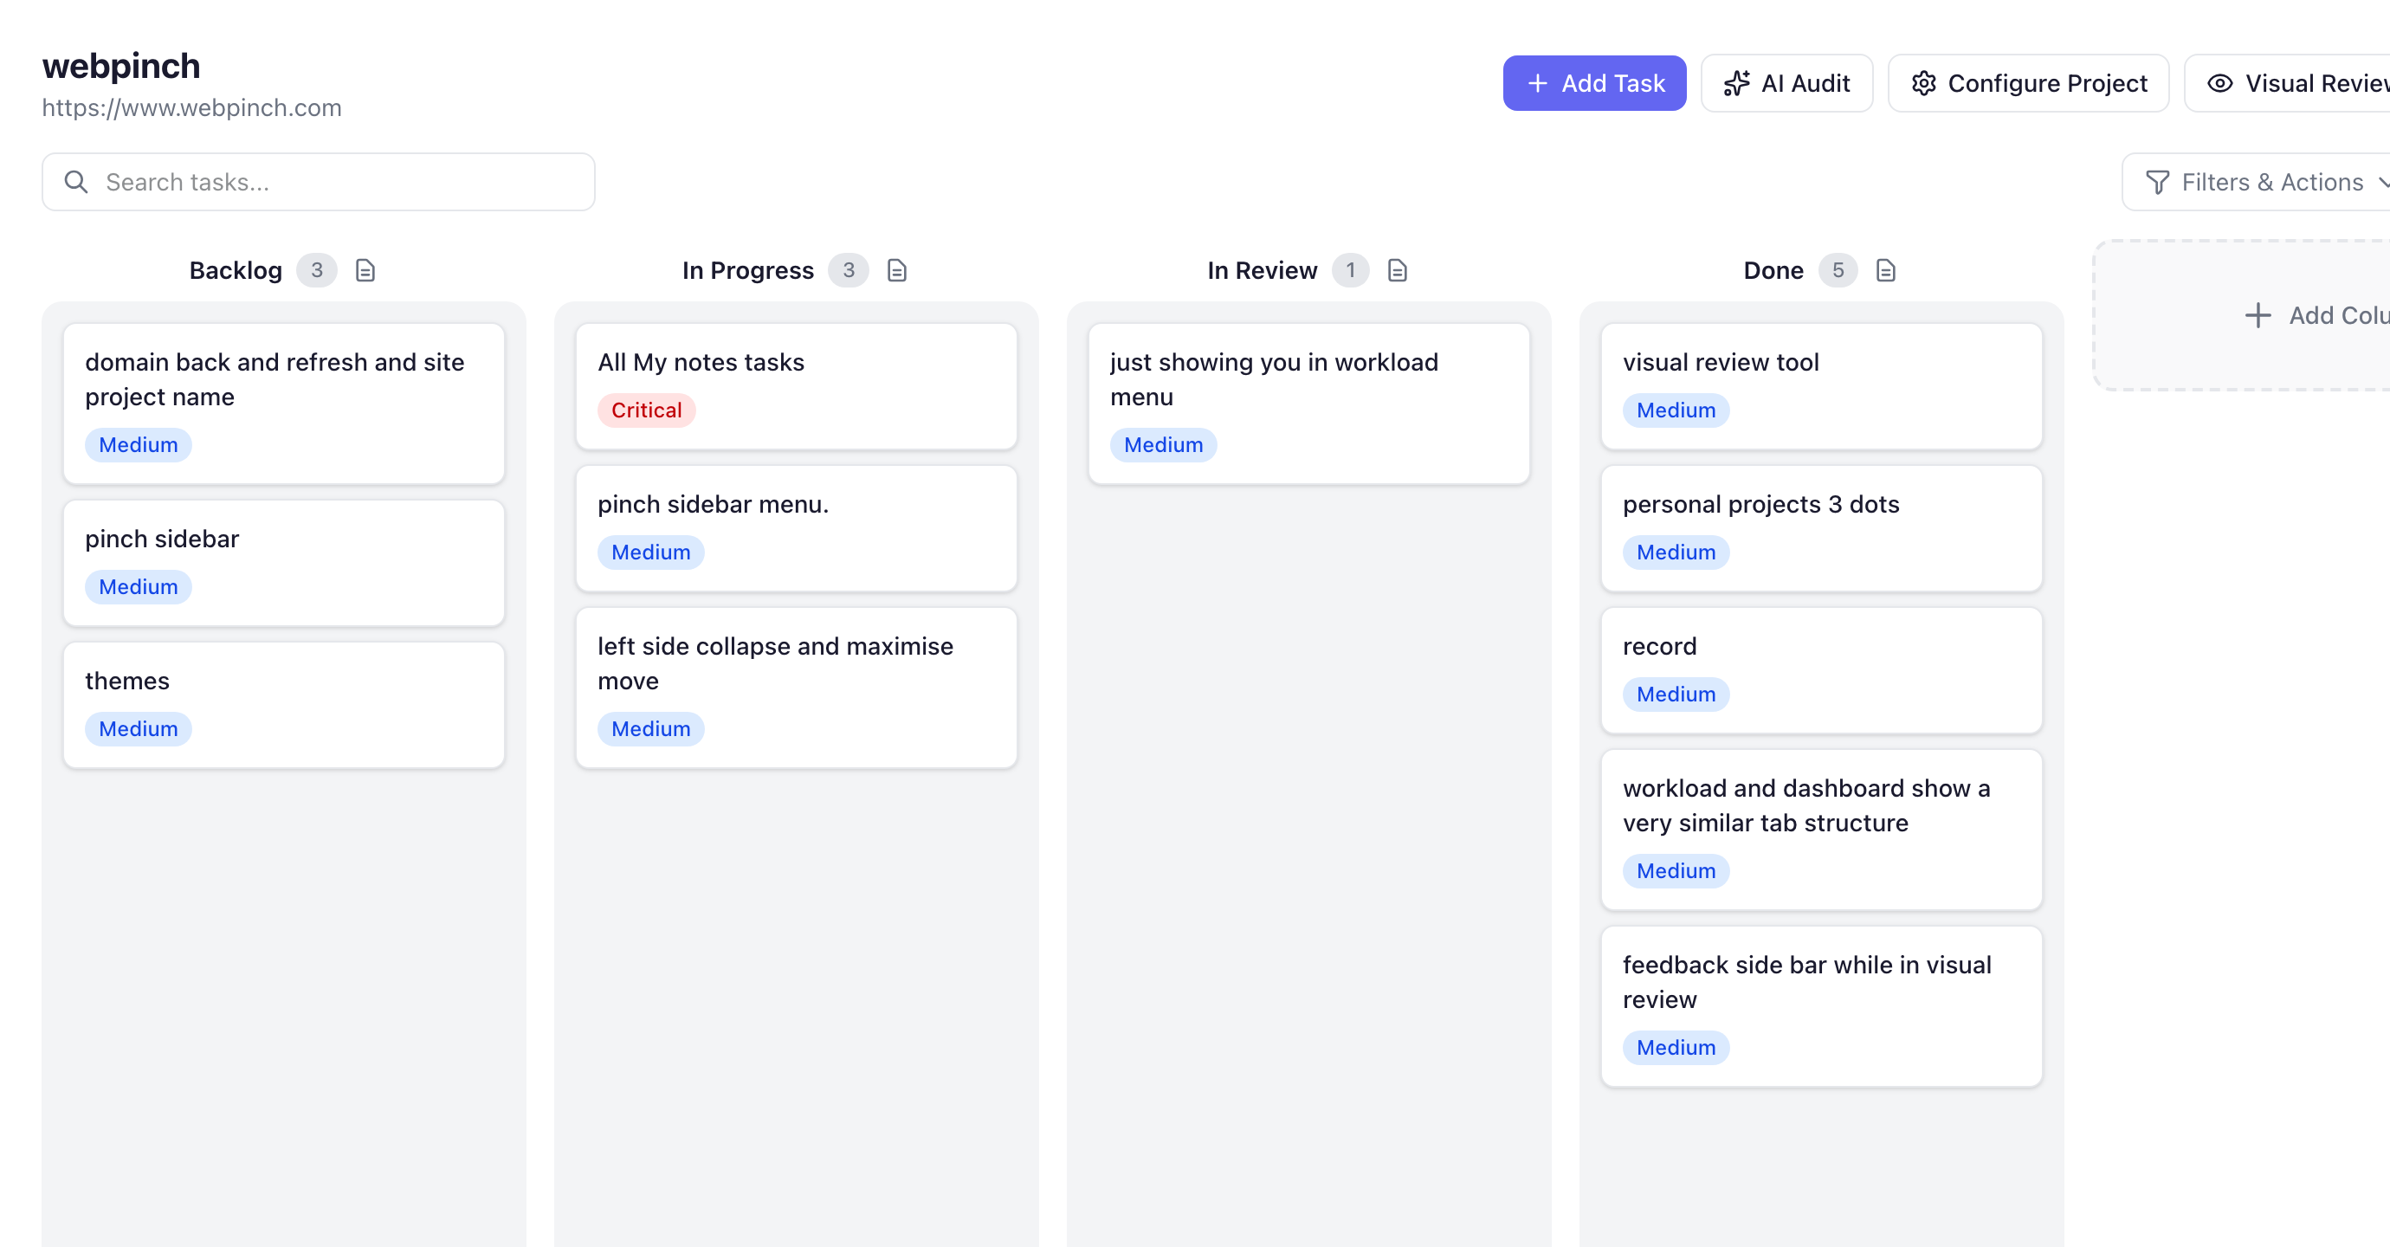Open the 'themes' task card
Screen dimensions: 2390x1247
pos(284,705)
